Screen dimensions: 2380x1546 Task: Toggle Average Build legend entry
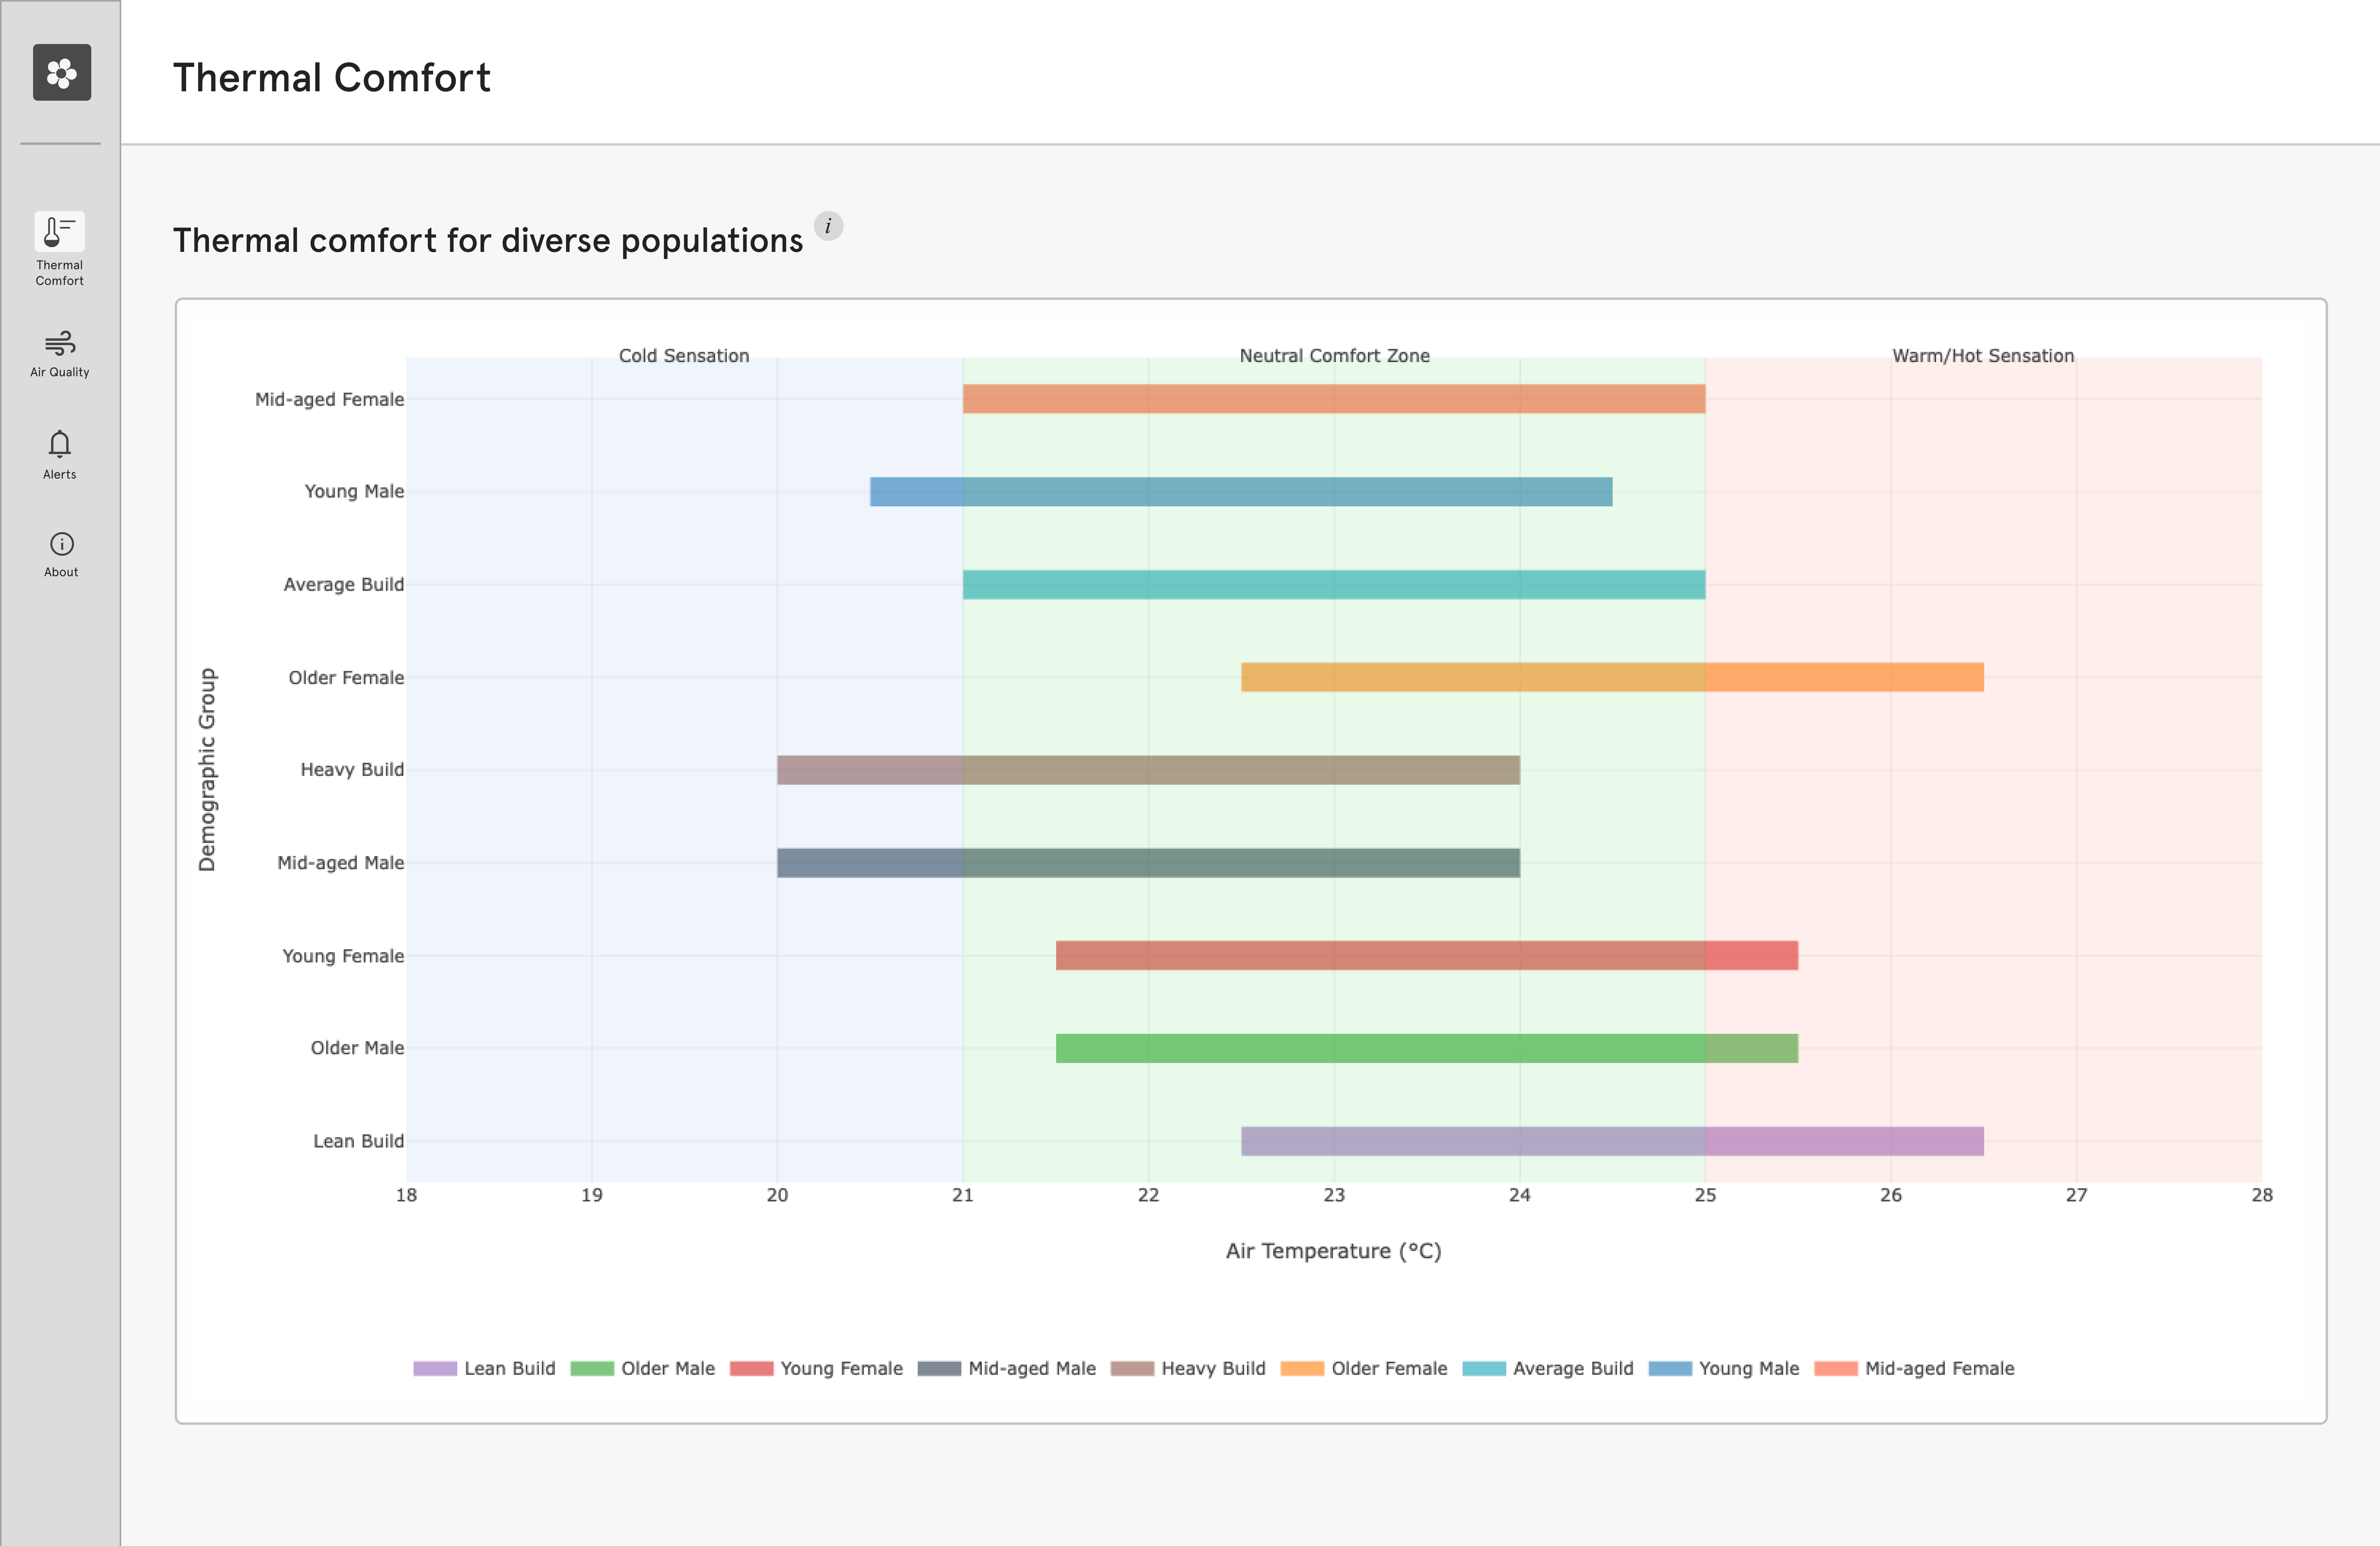[x=1548, y=1368]
